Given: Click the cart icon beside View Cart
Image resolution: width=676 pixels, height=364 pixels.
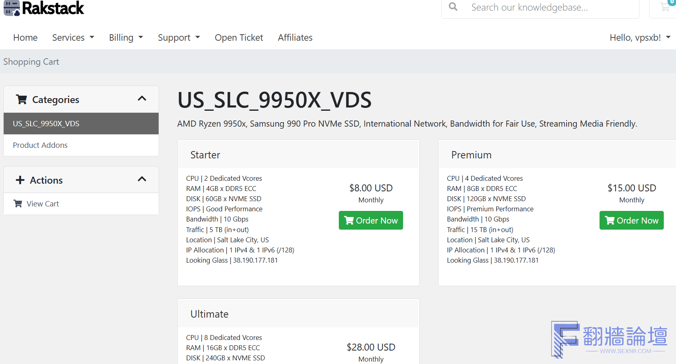Looking at the screenshot, I should pyautogui.click(x=18, y=204).
